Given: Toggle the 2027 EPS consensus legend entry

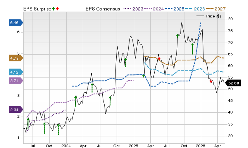Looking at the screenshot, I should click(x=215, y=9).
